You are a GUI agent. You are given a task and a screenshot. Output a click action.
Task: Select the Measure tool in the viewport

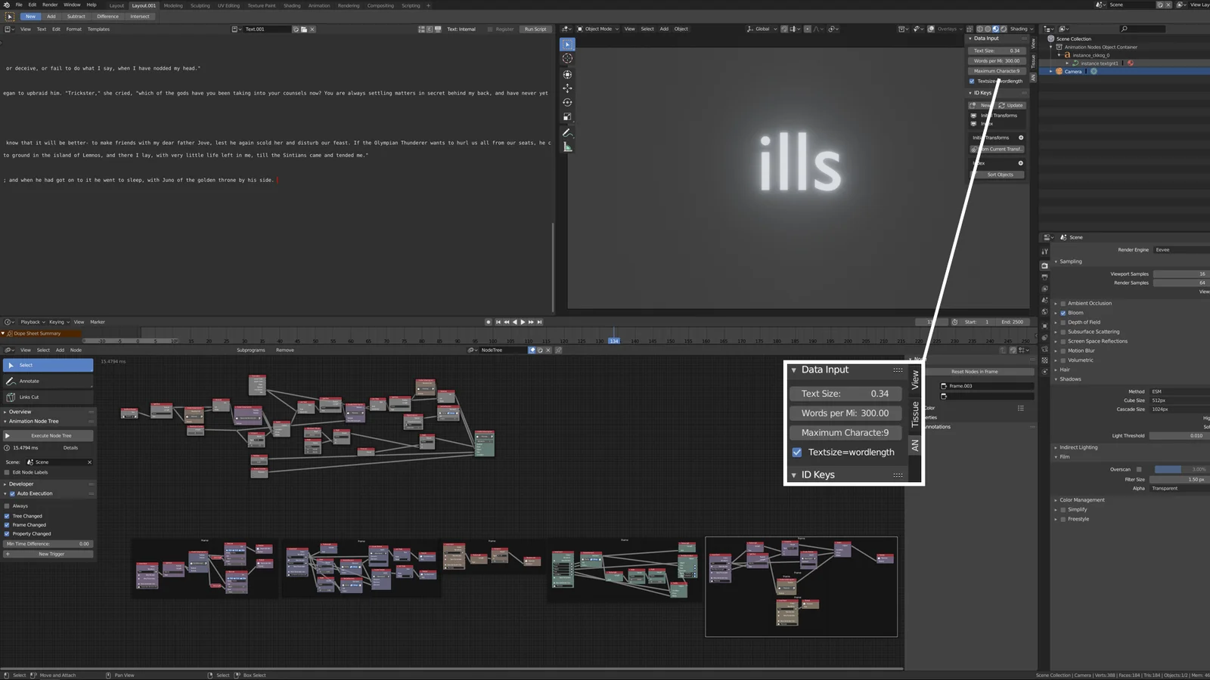click(x=567, y=147)
